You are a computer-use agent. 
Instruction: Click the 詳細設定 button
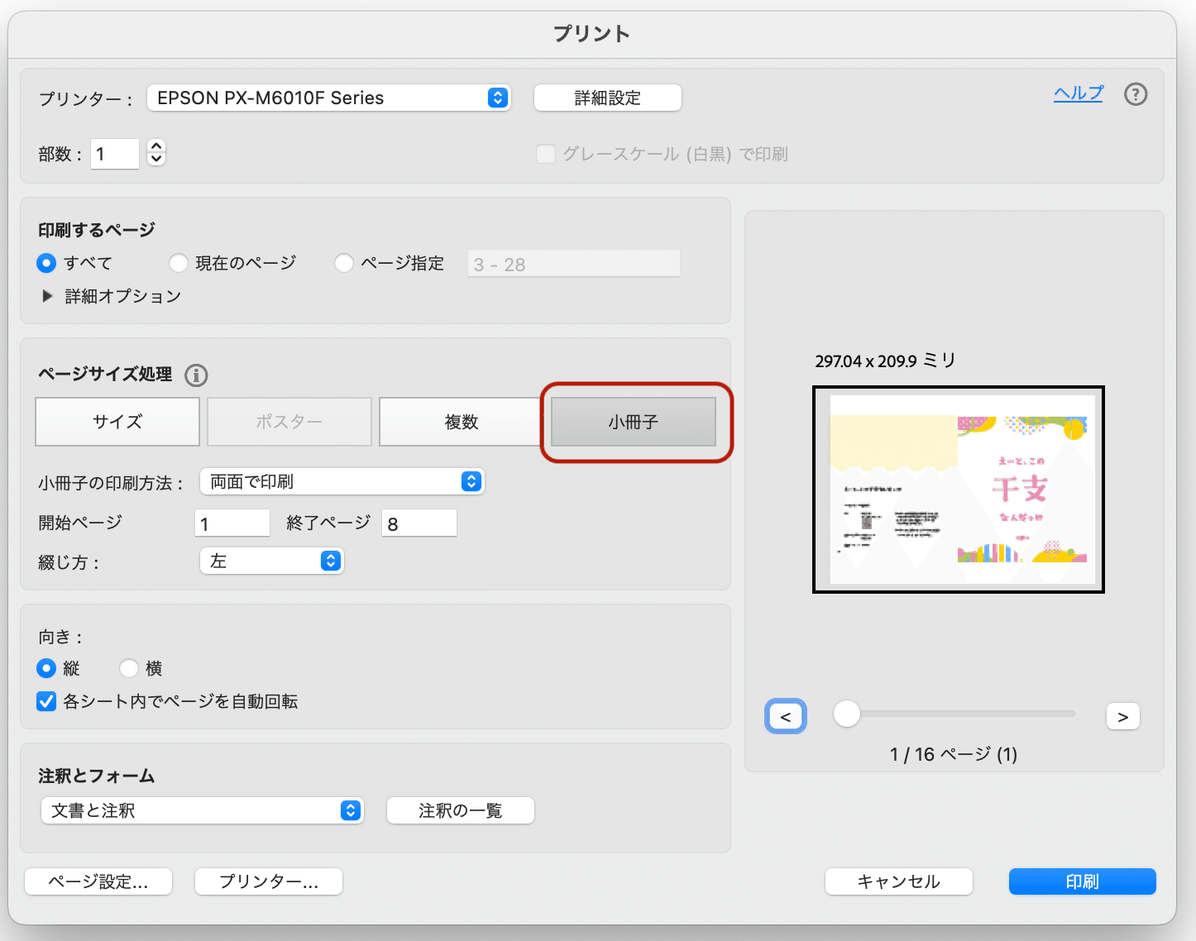pyautogui.click(x=607, y=98)
